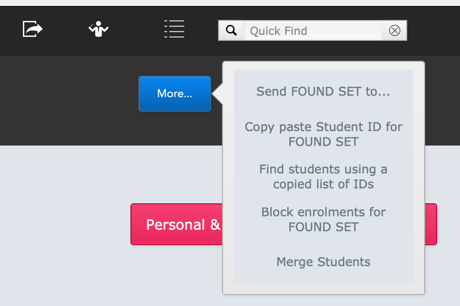Click the blue More... button
460x306 pixels.
175,94
